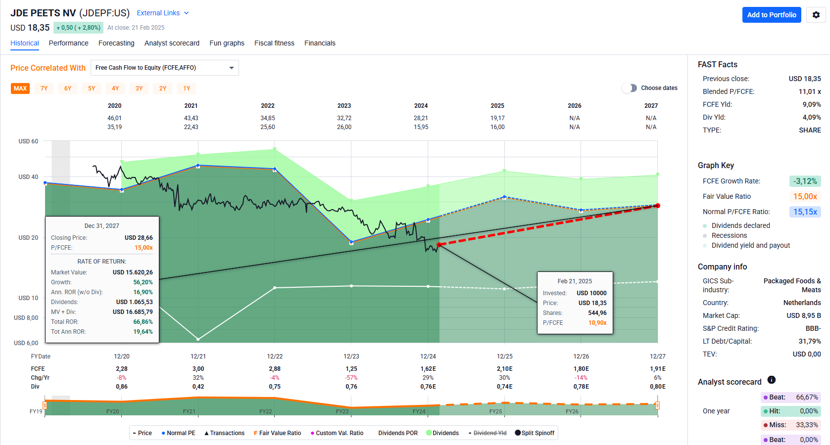
Task: Switch to the Forecasting tab
Action: 116,43
